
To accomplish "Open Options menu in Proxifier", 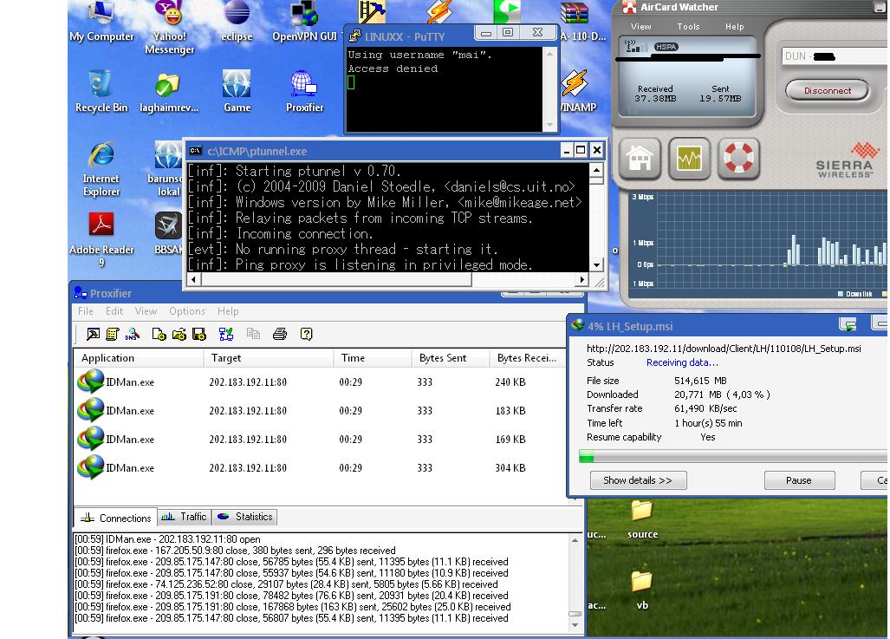I will [186, 311].
